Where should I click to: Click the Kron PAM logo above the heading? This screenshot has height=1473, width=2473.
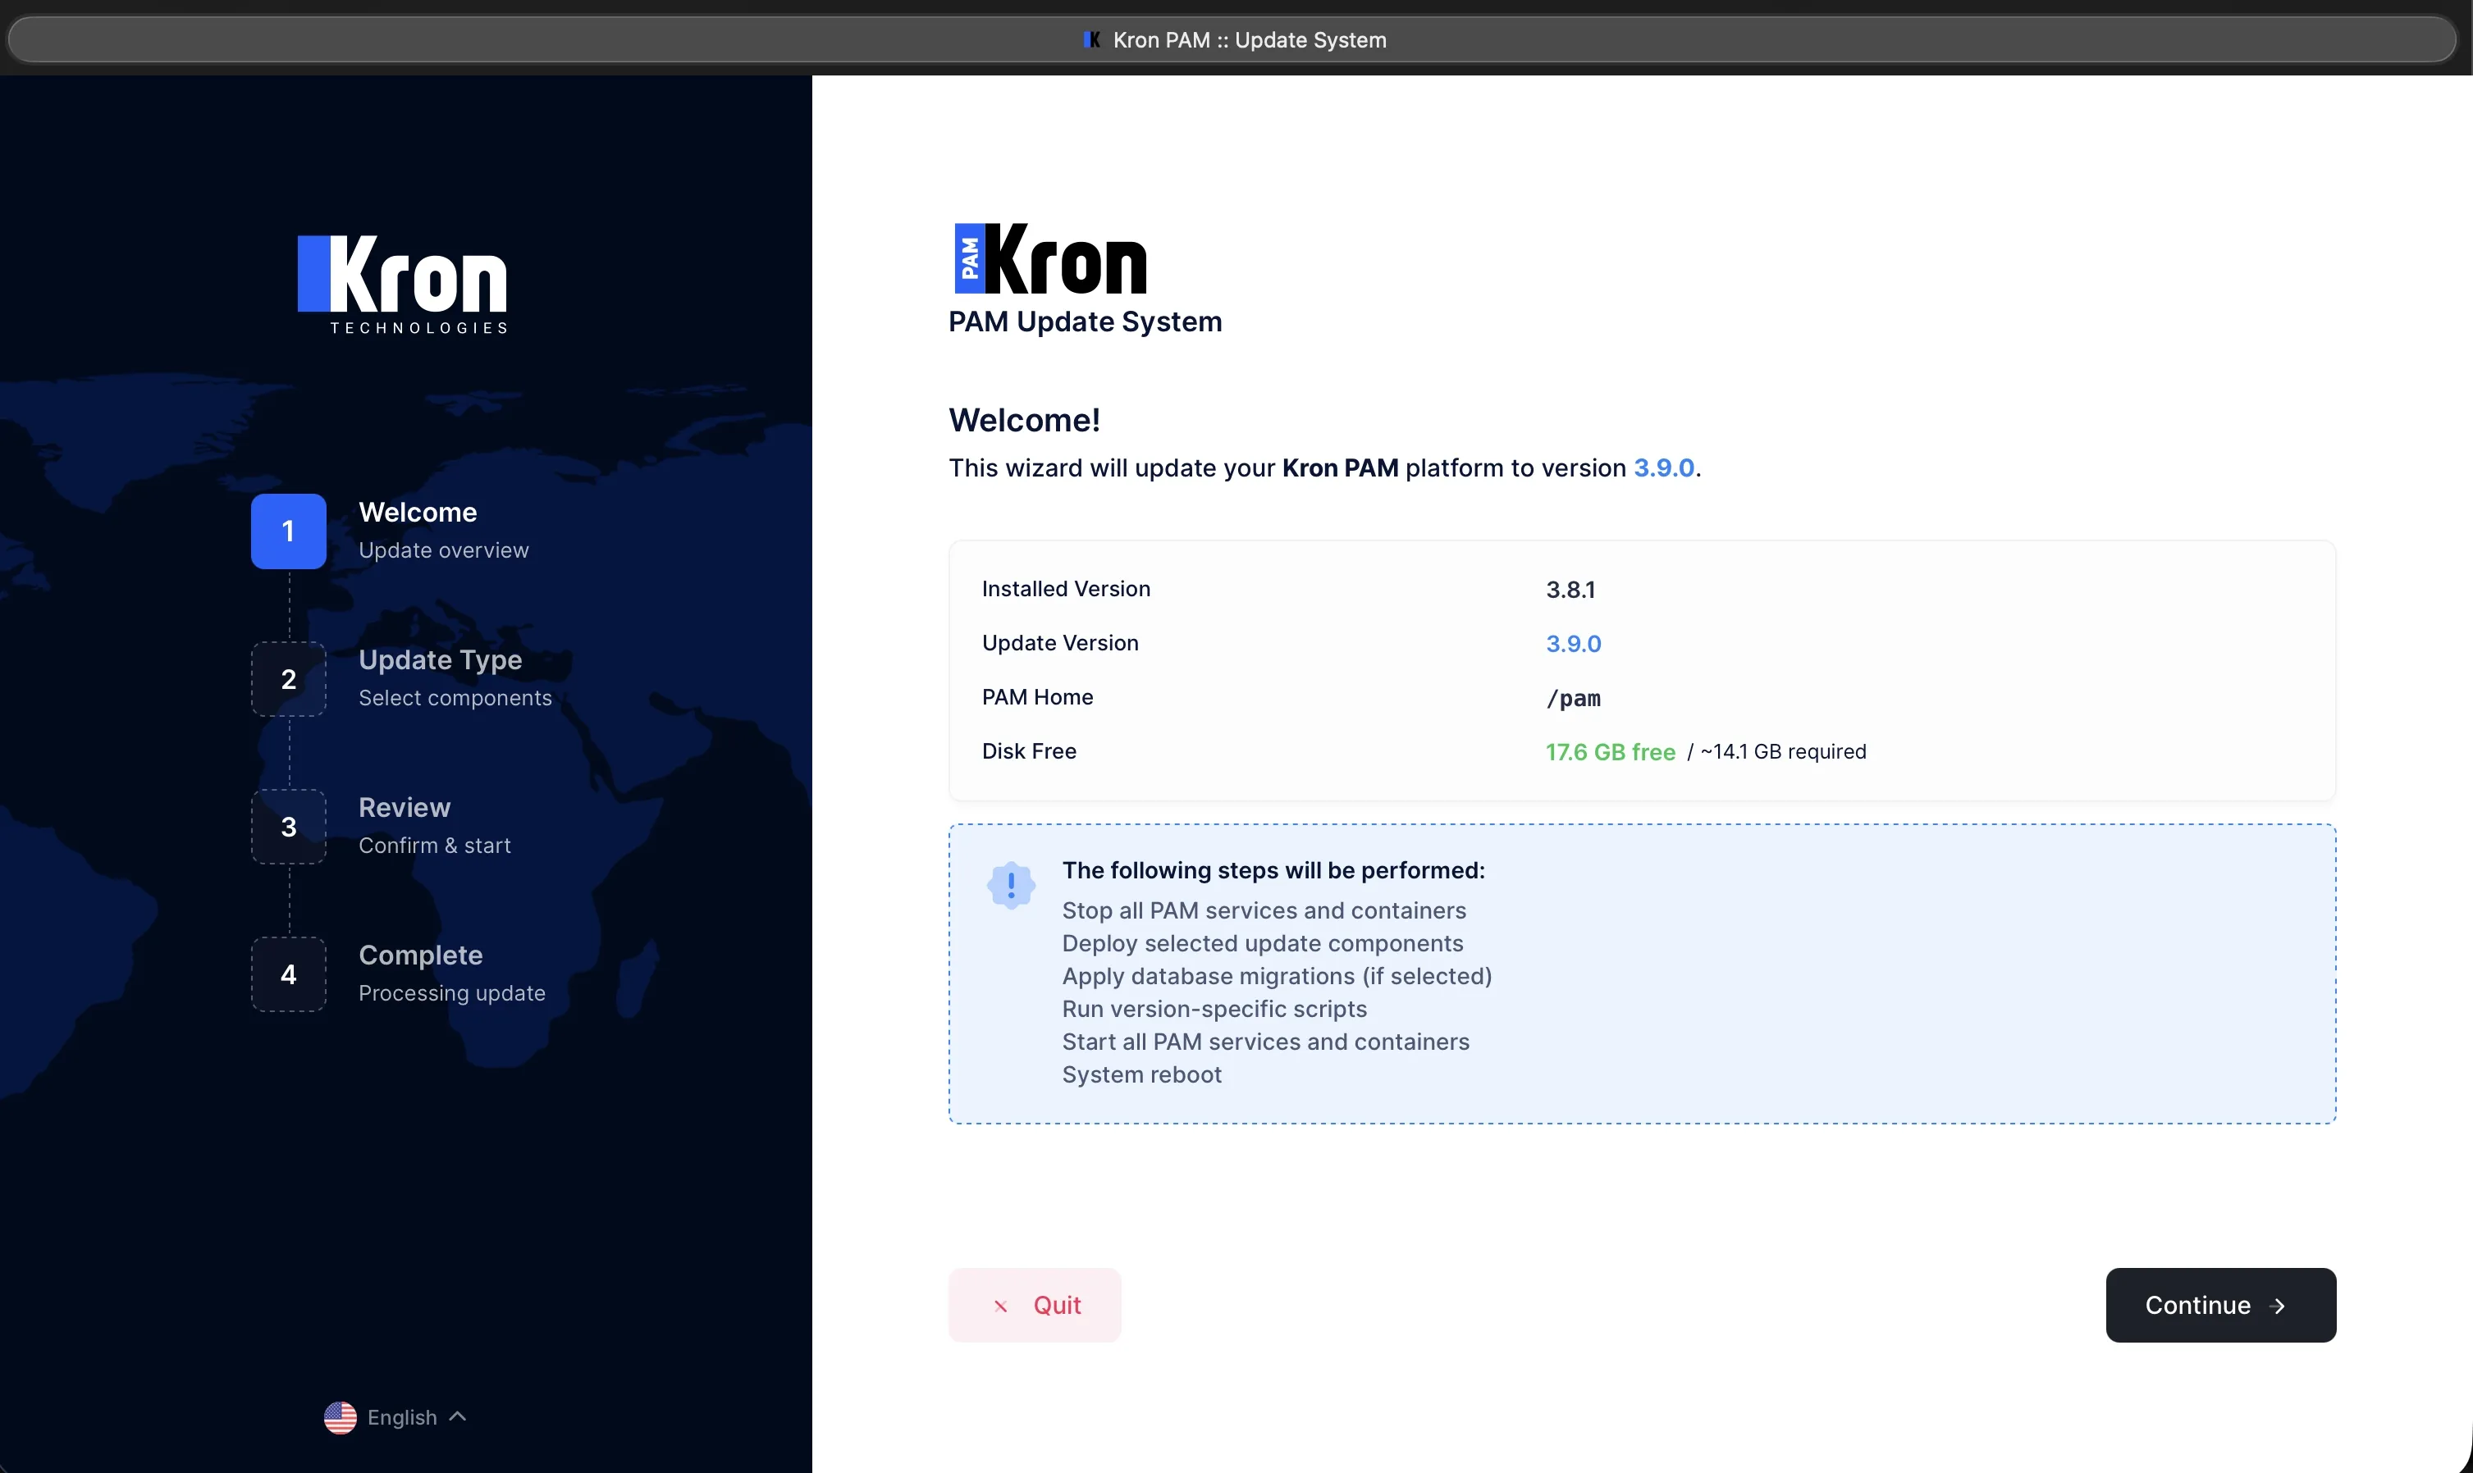[1049, 259]
